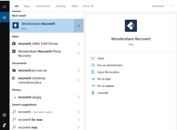177x130 pixels.
Task: Choose Open file location
Action: [108, 72]
